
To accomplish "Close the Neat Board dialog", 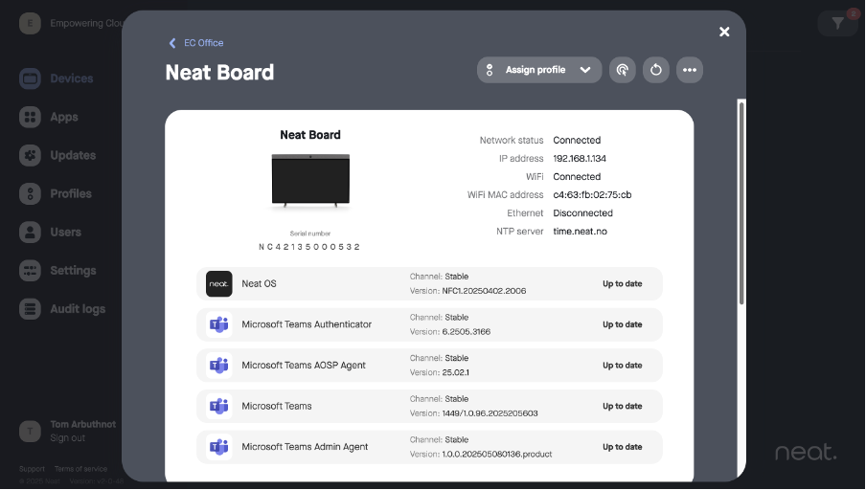I will point(724,32).
